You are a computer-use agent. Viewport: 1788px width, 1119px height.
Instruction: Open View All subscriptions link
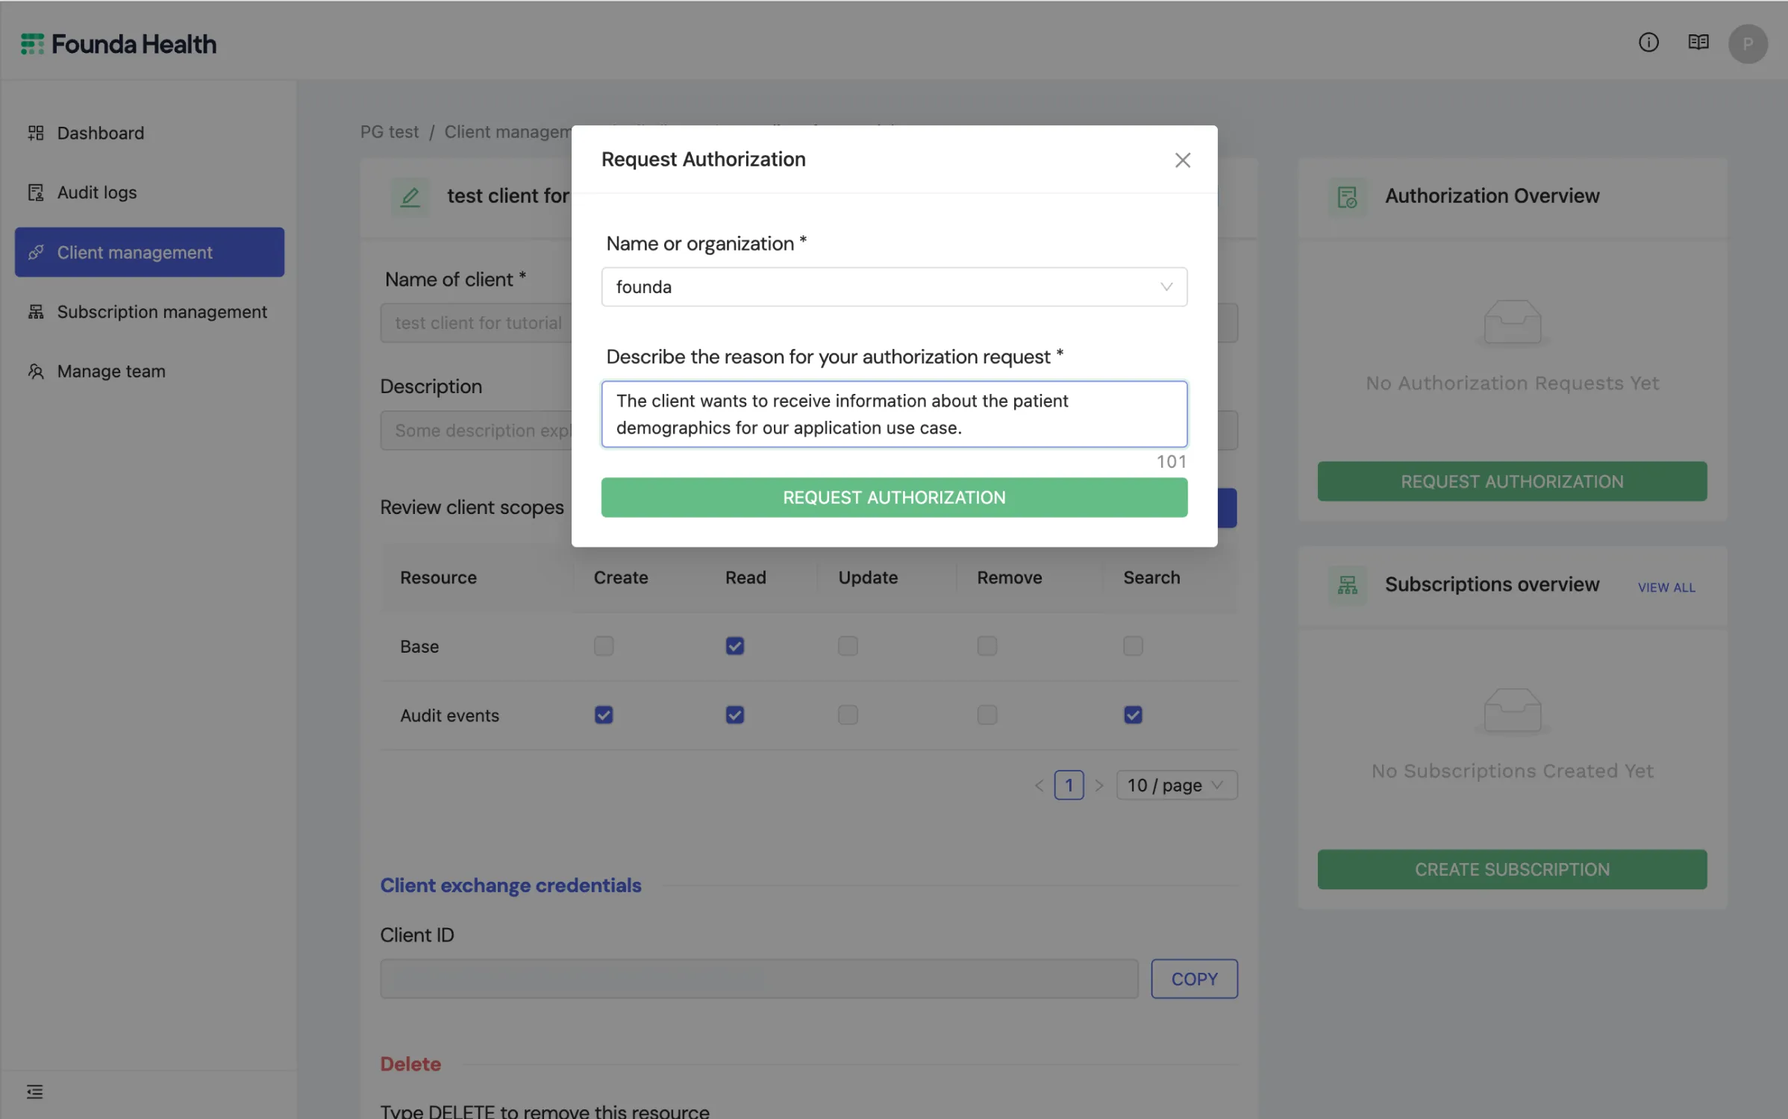(1666, 588)
